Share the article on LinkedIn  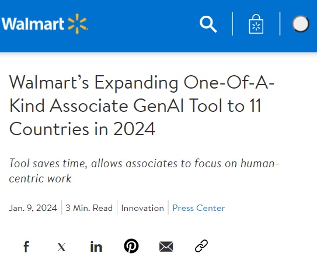pyautogui.click(x=96, y=247)
